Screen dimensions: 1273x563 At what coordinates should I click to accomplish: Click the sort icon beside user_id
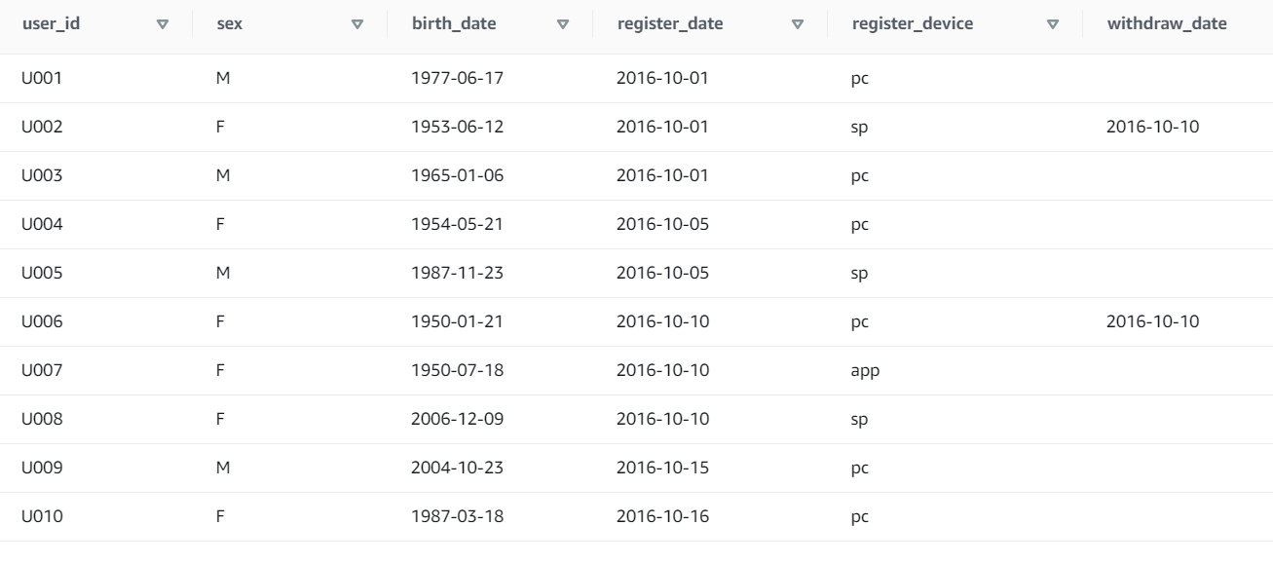[x=164, y=24]
